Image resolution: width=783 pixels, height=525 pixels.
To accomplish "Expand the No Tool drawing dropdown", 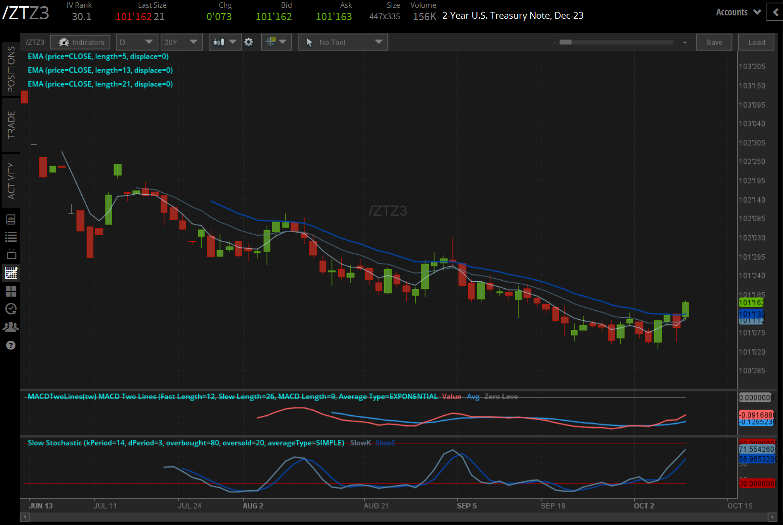I will (x=343, y=42).
